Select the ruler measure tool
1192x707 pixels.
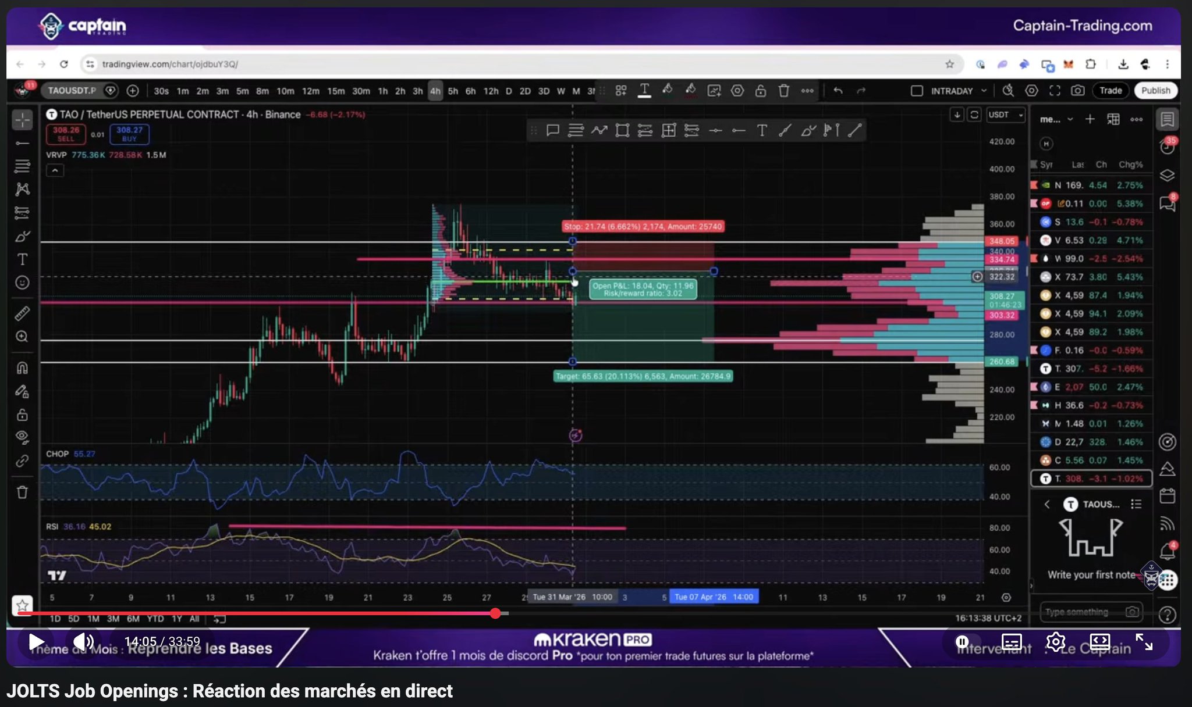pos(22,314)
